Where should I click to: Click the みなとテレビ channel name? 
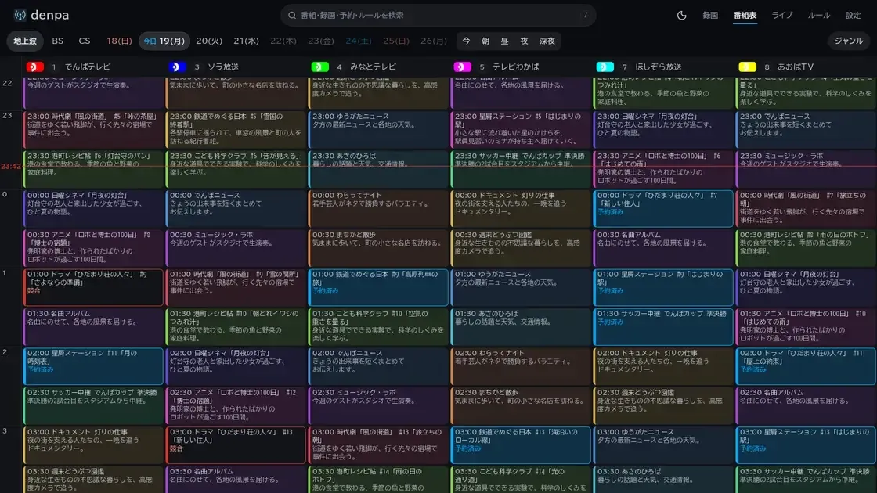point(373,67)
